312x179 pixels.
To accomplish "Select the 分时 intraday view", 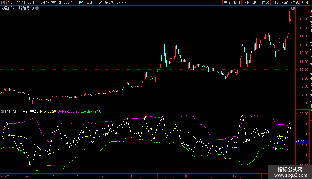I will pos(11,2).
